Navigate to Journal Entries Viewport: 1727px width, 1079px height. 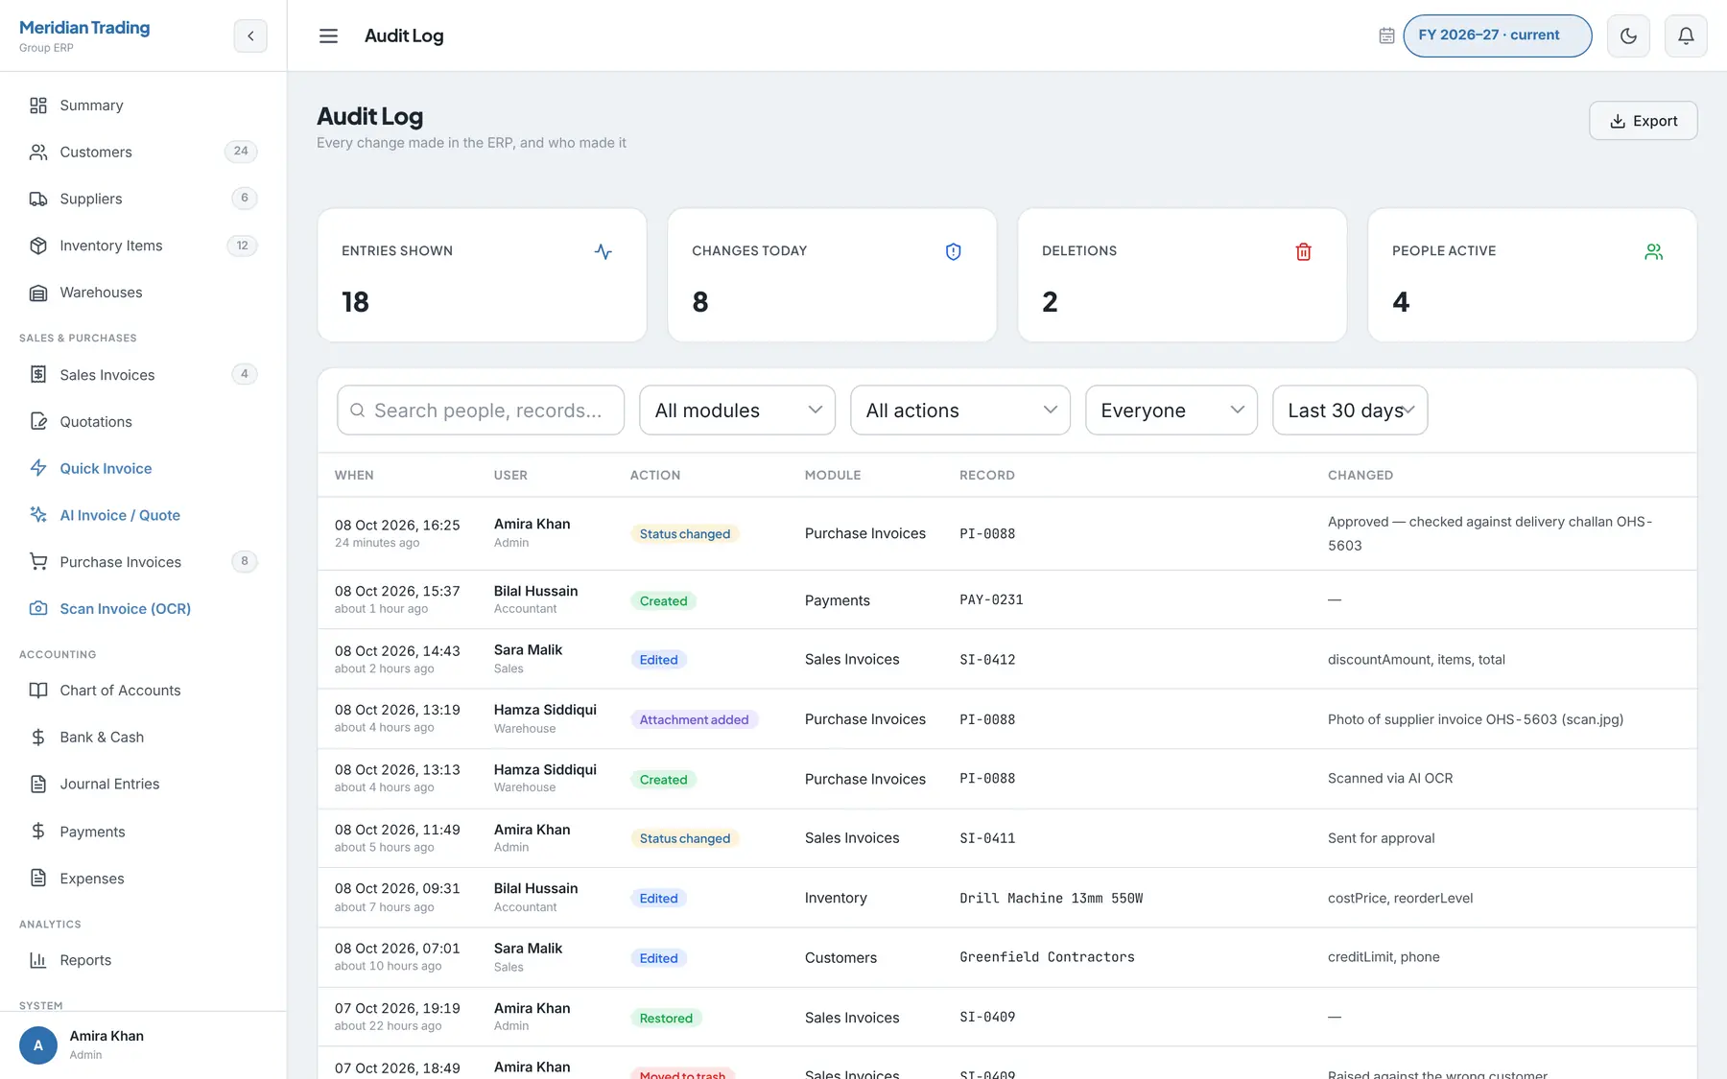[x=143, y=784]
